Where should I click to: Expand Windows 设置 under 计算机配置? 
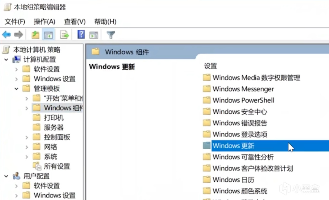click(x=16, y=79)
